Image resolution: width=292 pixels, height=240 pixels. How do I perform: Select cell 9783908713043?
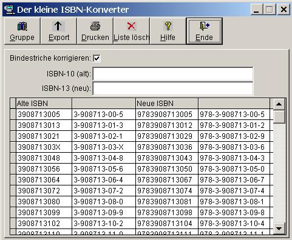coord(167,158)
